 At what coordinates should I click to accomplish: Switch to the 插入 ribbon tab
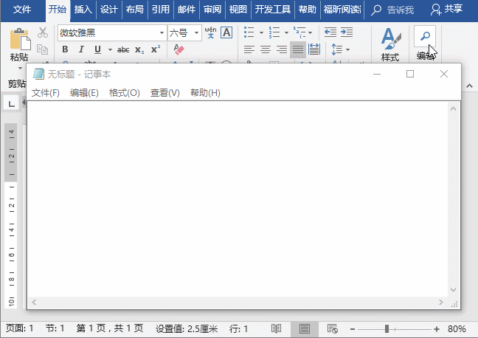83,10
